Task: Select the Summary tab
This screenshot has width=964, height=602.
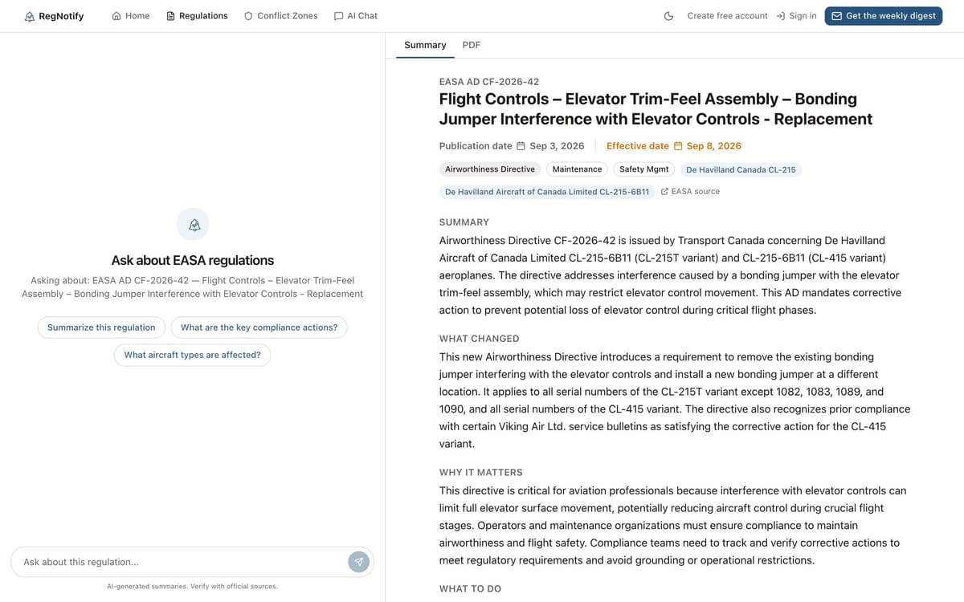Action: click(425, 45)
